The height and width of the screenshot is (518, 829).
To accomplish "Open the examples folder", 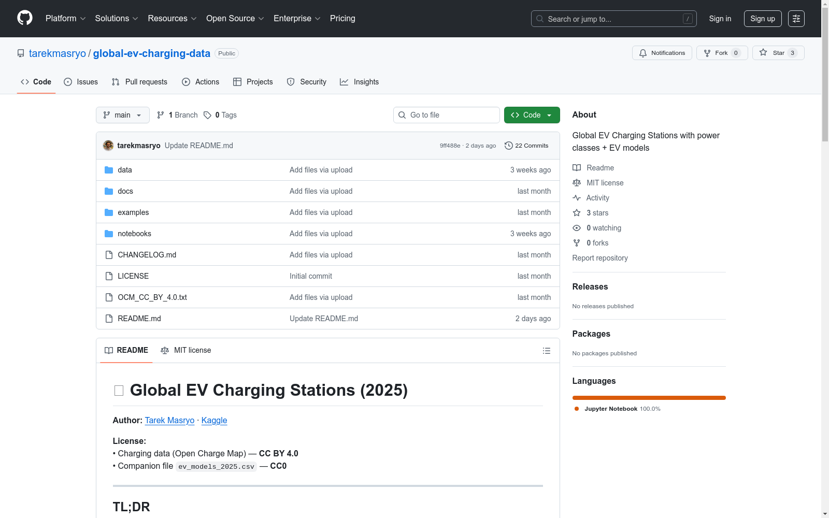I will (x=133, y=212).
